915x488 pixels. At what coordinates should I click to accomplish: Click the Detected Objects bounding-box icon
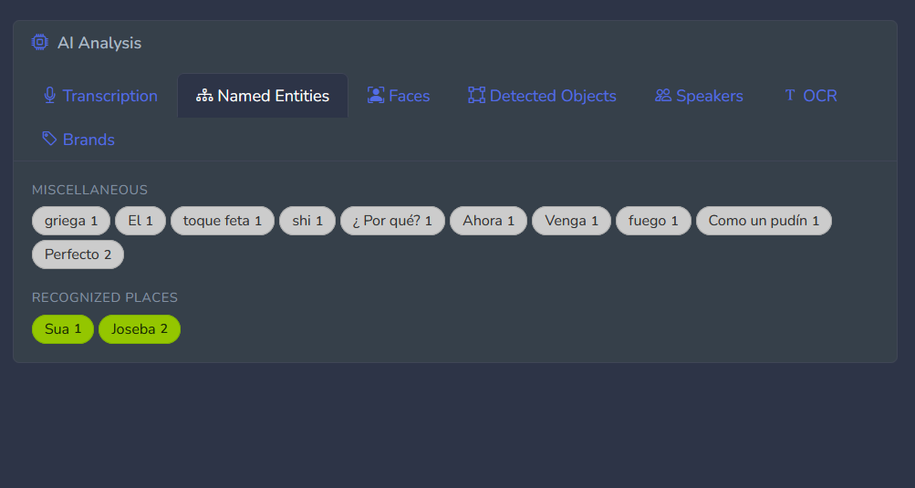point(476,96)
